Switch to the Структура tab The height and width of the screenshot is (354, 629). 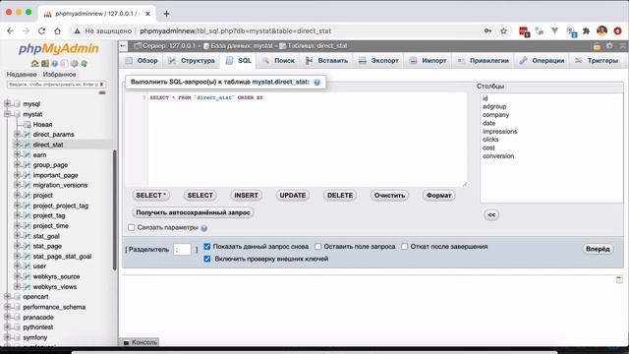(192, 61)
